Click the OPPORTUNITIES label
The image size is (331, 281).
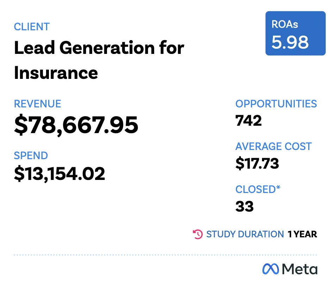pos(276,104)
